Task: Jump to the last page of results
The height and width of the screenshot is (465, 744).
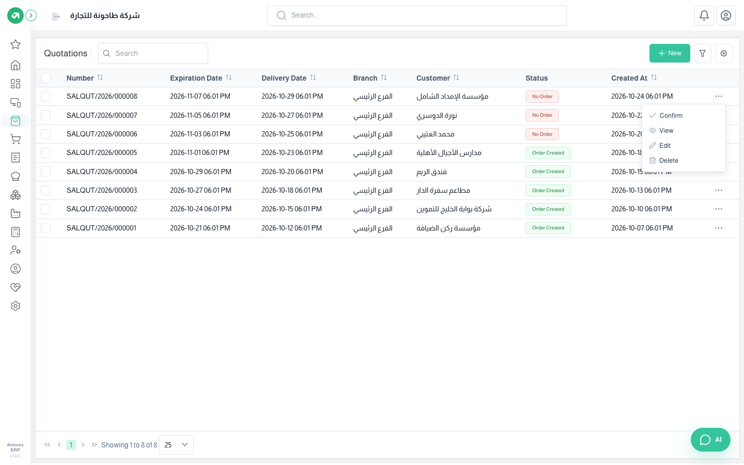Action: click(94, 445)
